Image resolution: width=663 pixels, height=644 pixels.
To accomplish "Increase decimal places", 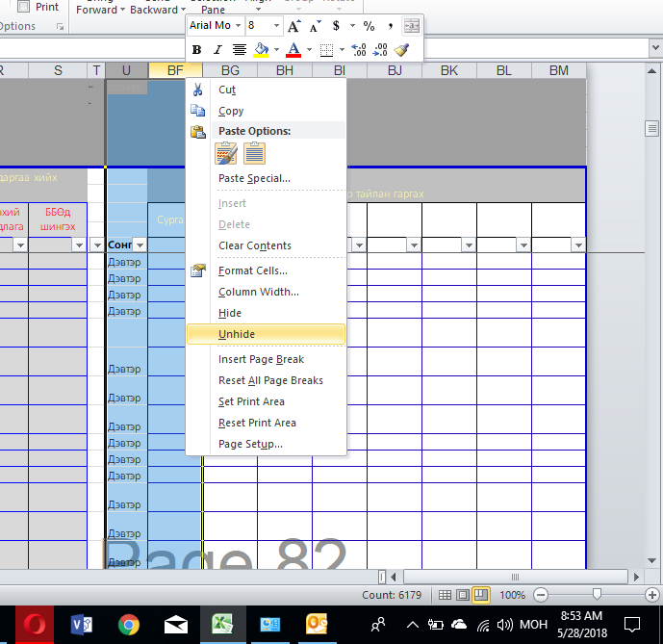I will pyautogui.click(x=359, y=50).
